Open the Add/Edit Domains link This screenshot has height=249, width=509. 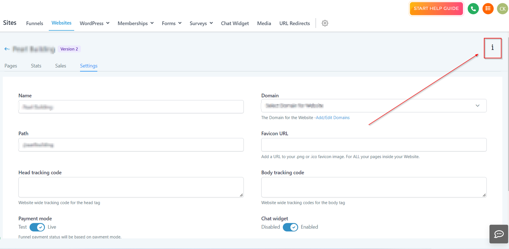click(332, 118)
